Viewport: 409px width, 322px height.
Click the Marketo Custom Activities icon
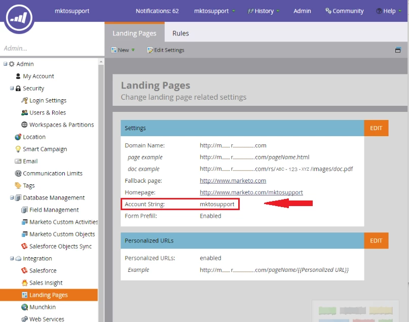(24, 222)
